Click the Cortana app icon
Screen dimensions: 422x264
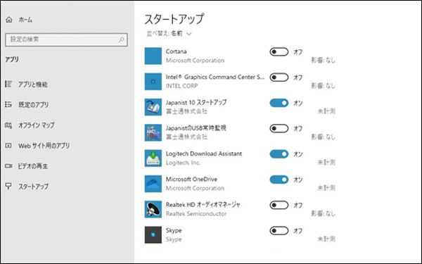click(x=153, y=56)
